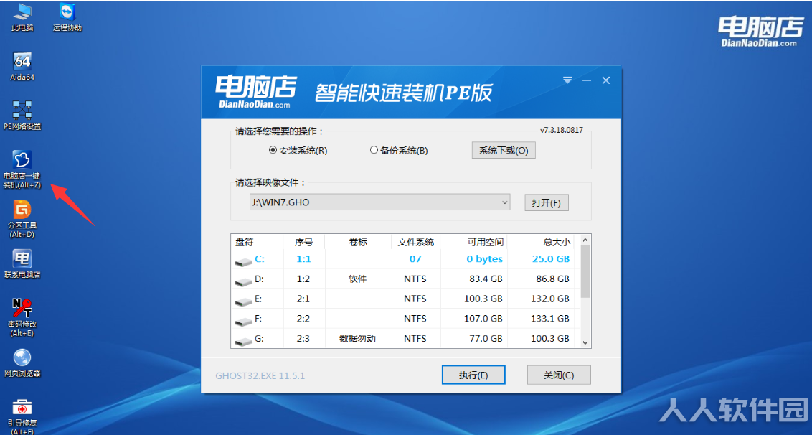This screenshot has width=812, height=435.
Task: Expand the J:\WIN7.GHO image file dropdown
Action: click(x=504, y=202)
